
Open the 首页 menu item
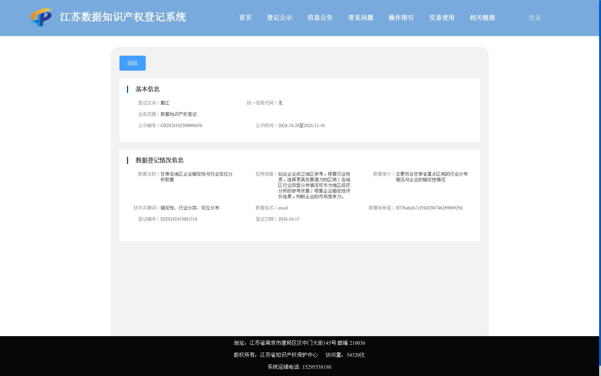tap(245, 18)
